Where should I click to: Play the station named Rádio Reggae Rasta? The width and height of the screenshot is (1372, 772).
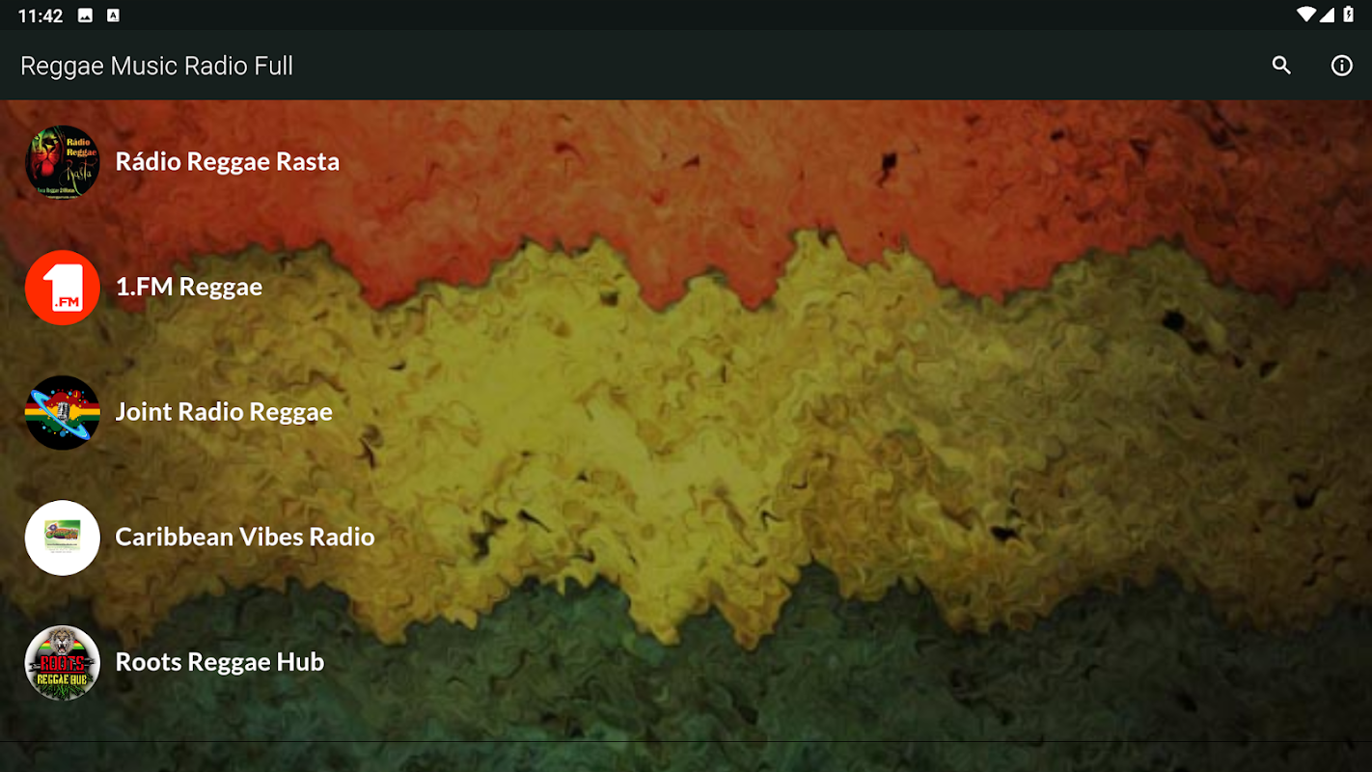(228, 162)
